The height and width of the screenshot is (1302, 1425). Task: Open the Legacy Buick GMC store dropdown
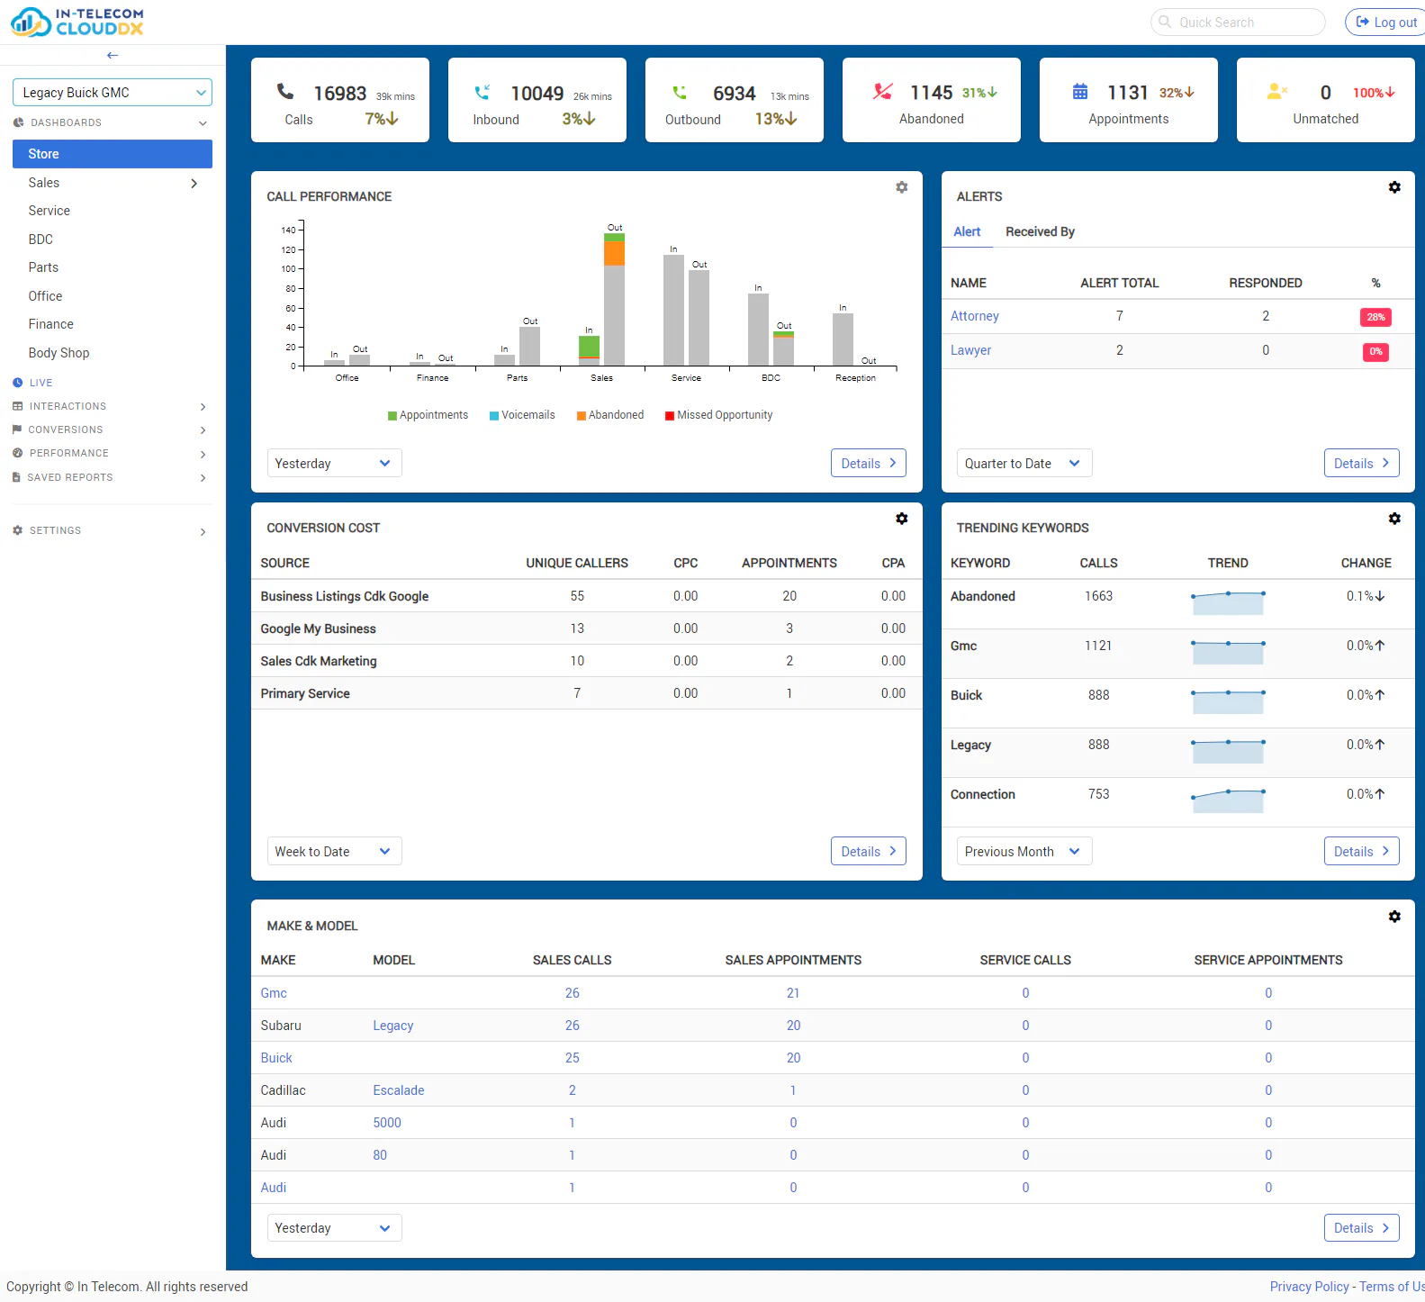[x=113, y=93]
